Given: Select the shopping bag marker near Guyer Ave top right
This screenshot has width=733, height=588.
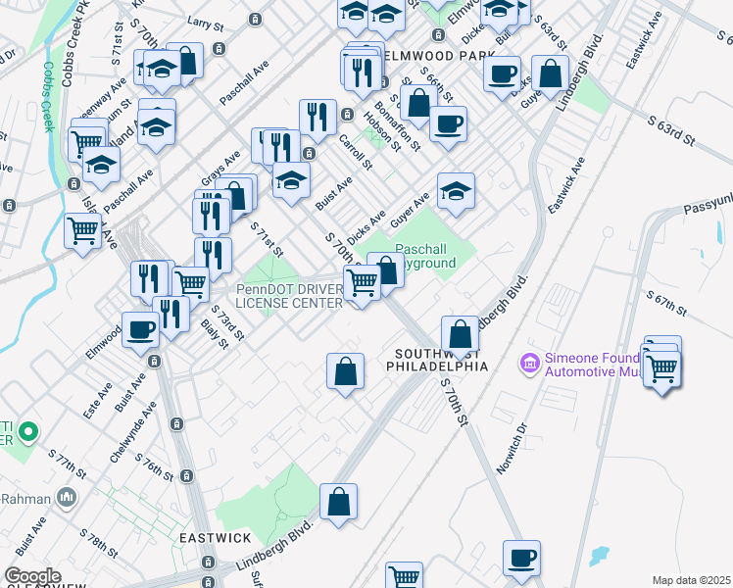Looking at the screenshot, I should 553,73.
